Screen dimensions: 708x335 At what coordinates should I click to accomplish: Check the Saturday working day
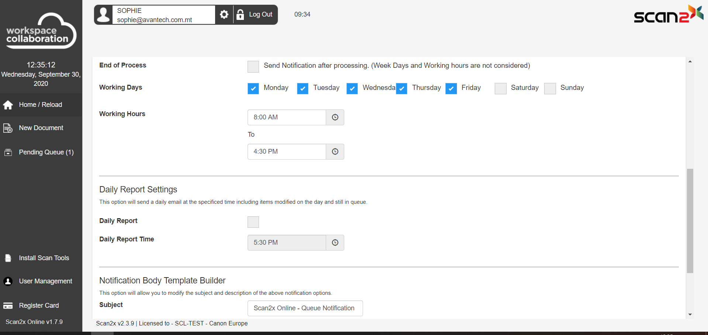click(500, 88)
